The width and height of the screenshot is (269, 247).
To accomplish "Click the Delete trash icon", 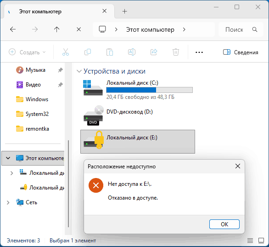I will coord(176,52).
